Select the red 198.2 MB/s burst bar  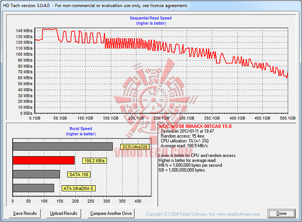[44, 160]
